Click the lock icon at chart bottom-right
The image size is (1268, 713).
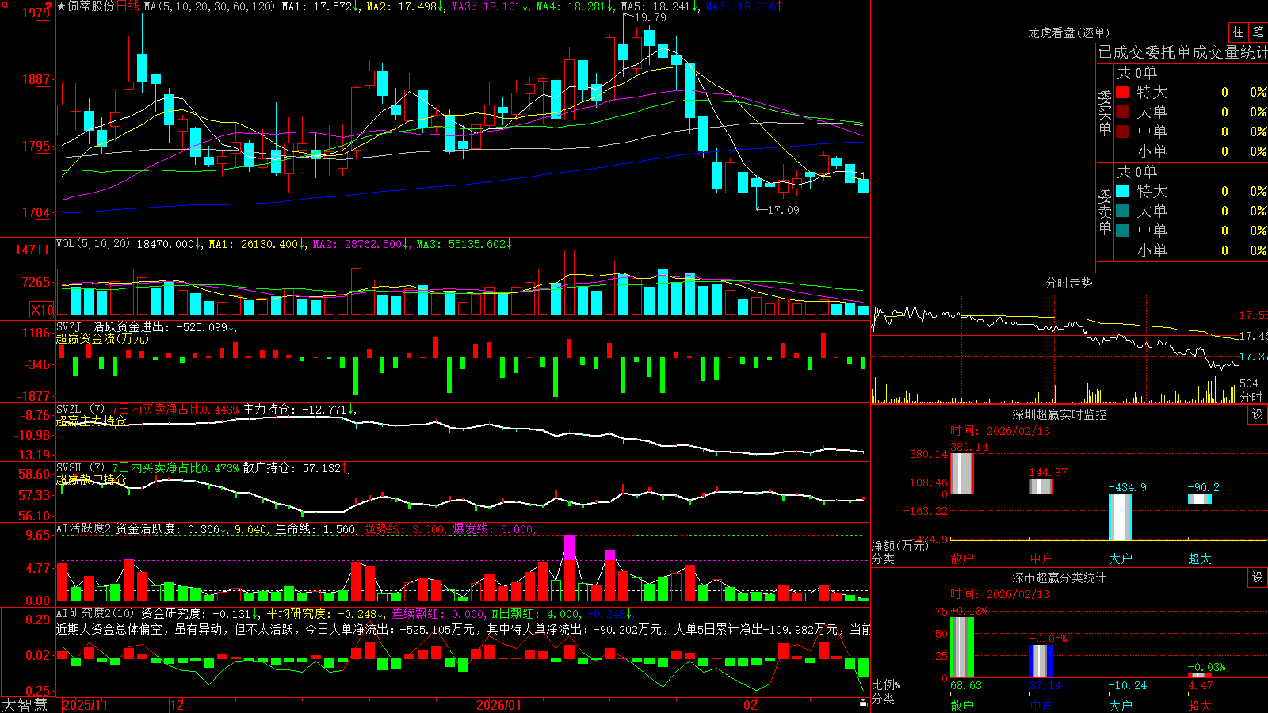pyautogui.click(x=863, y=703)
